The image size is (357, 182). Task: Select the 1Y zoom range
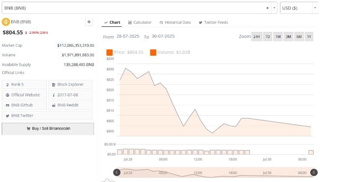pyautogui.click(x=309, y=37)
